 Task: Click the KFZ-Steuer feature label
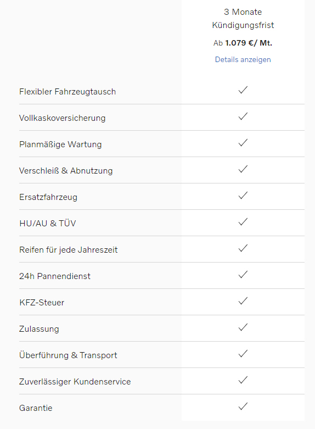coord(42,303)
